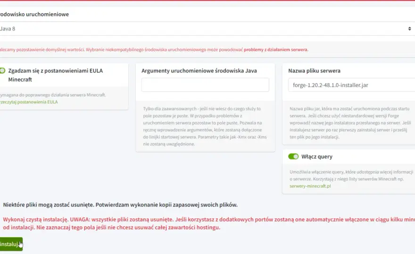Disable the 'Włącz query' toggle
The height and width of the screenshot is (254, 415).
pyautogui.click(x=293, y=157)
